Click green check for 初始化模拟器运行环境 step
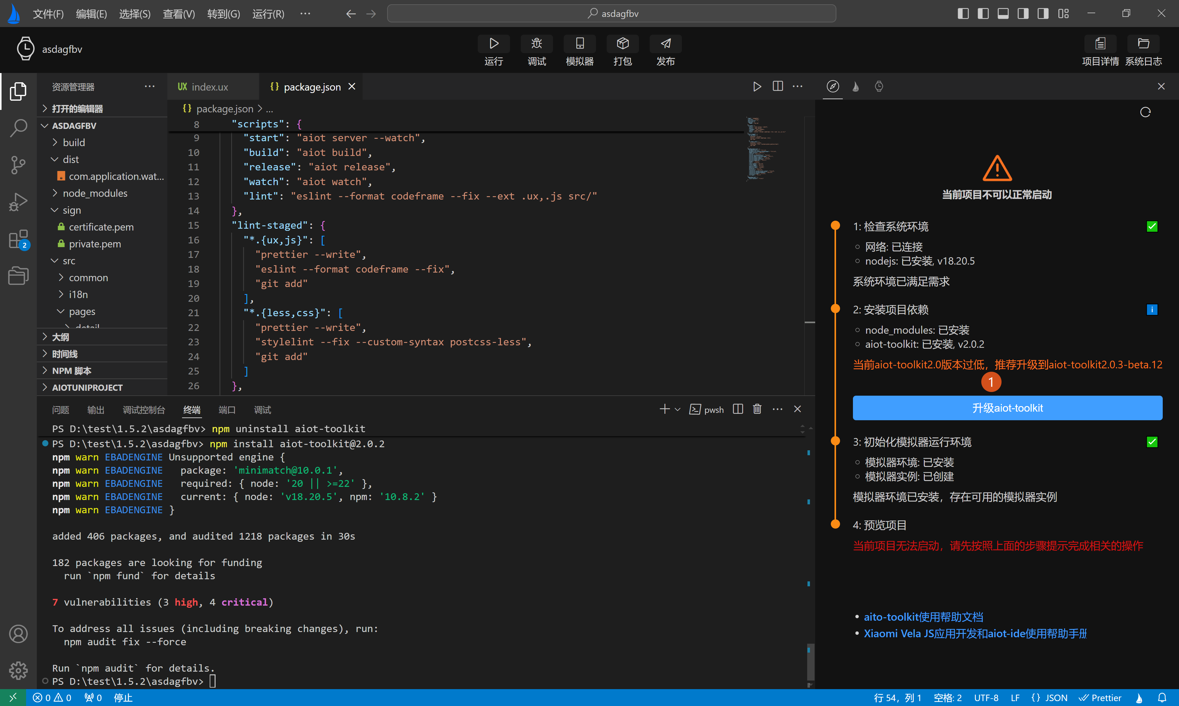The width and height of the screenshot is (1179, 706). tap(1152, 442)
